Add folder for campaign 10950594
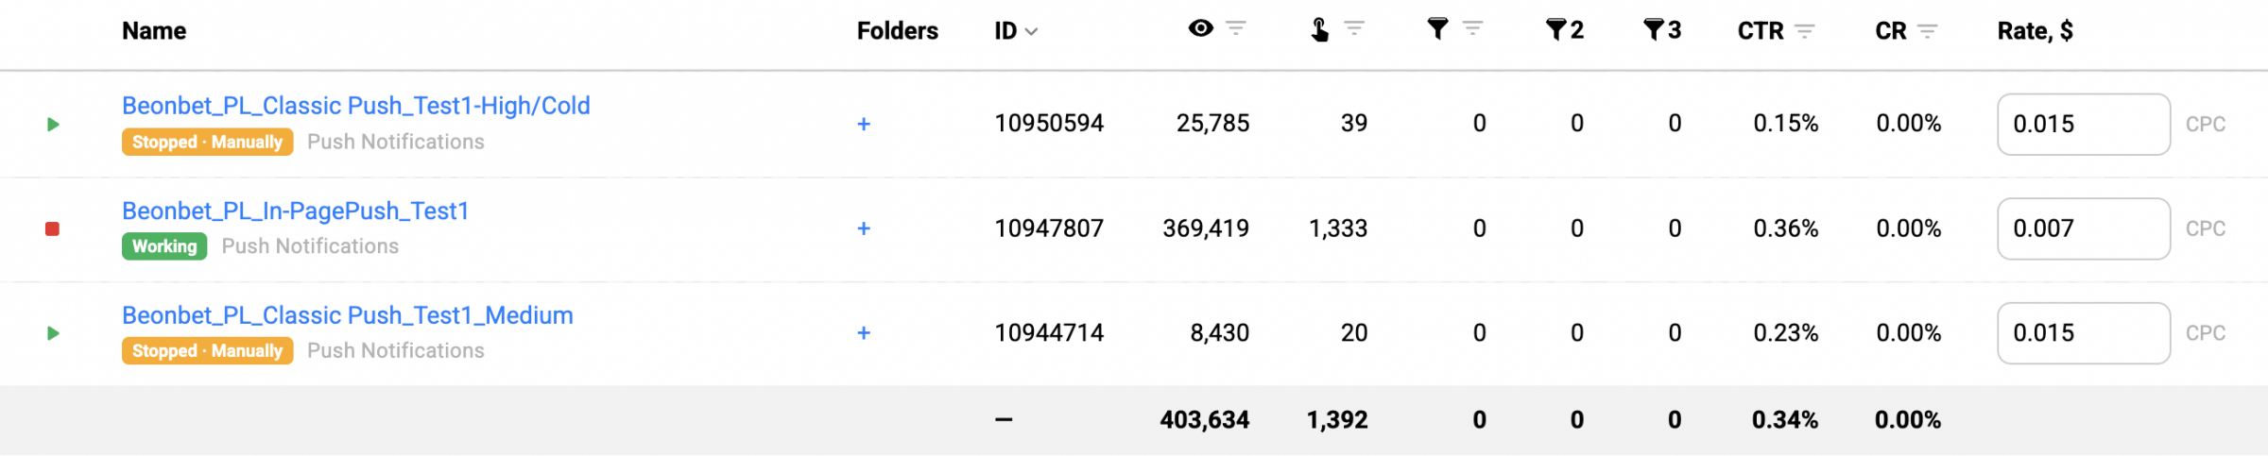This screenshot has width=2268, height=456. click(x=864, y=124)
